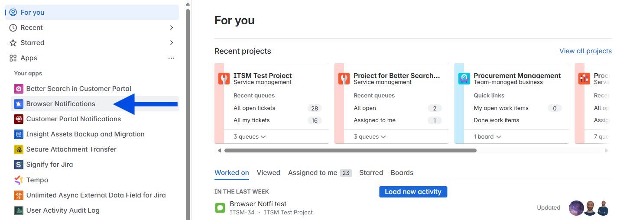Click the Secure Attachment Transfer app icon
633x220 pixels.
click(18, 149)
